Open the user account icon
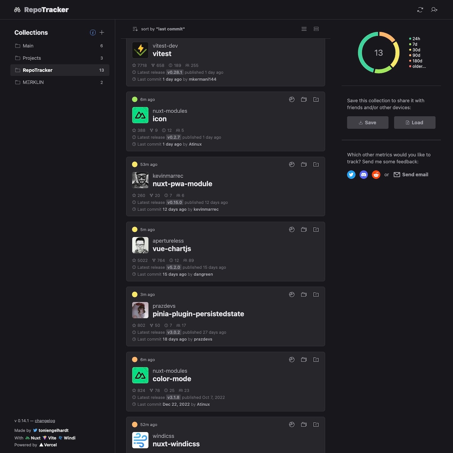 pos(434,10)
